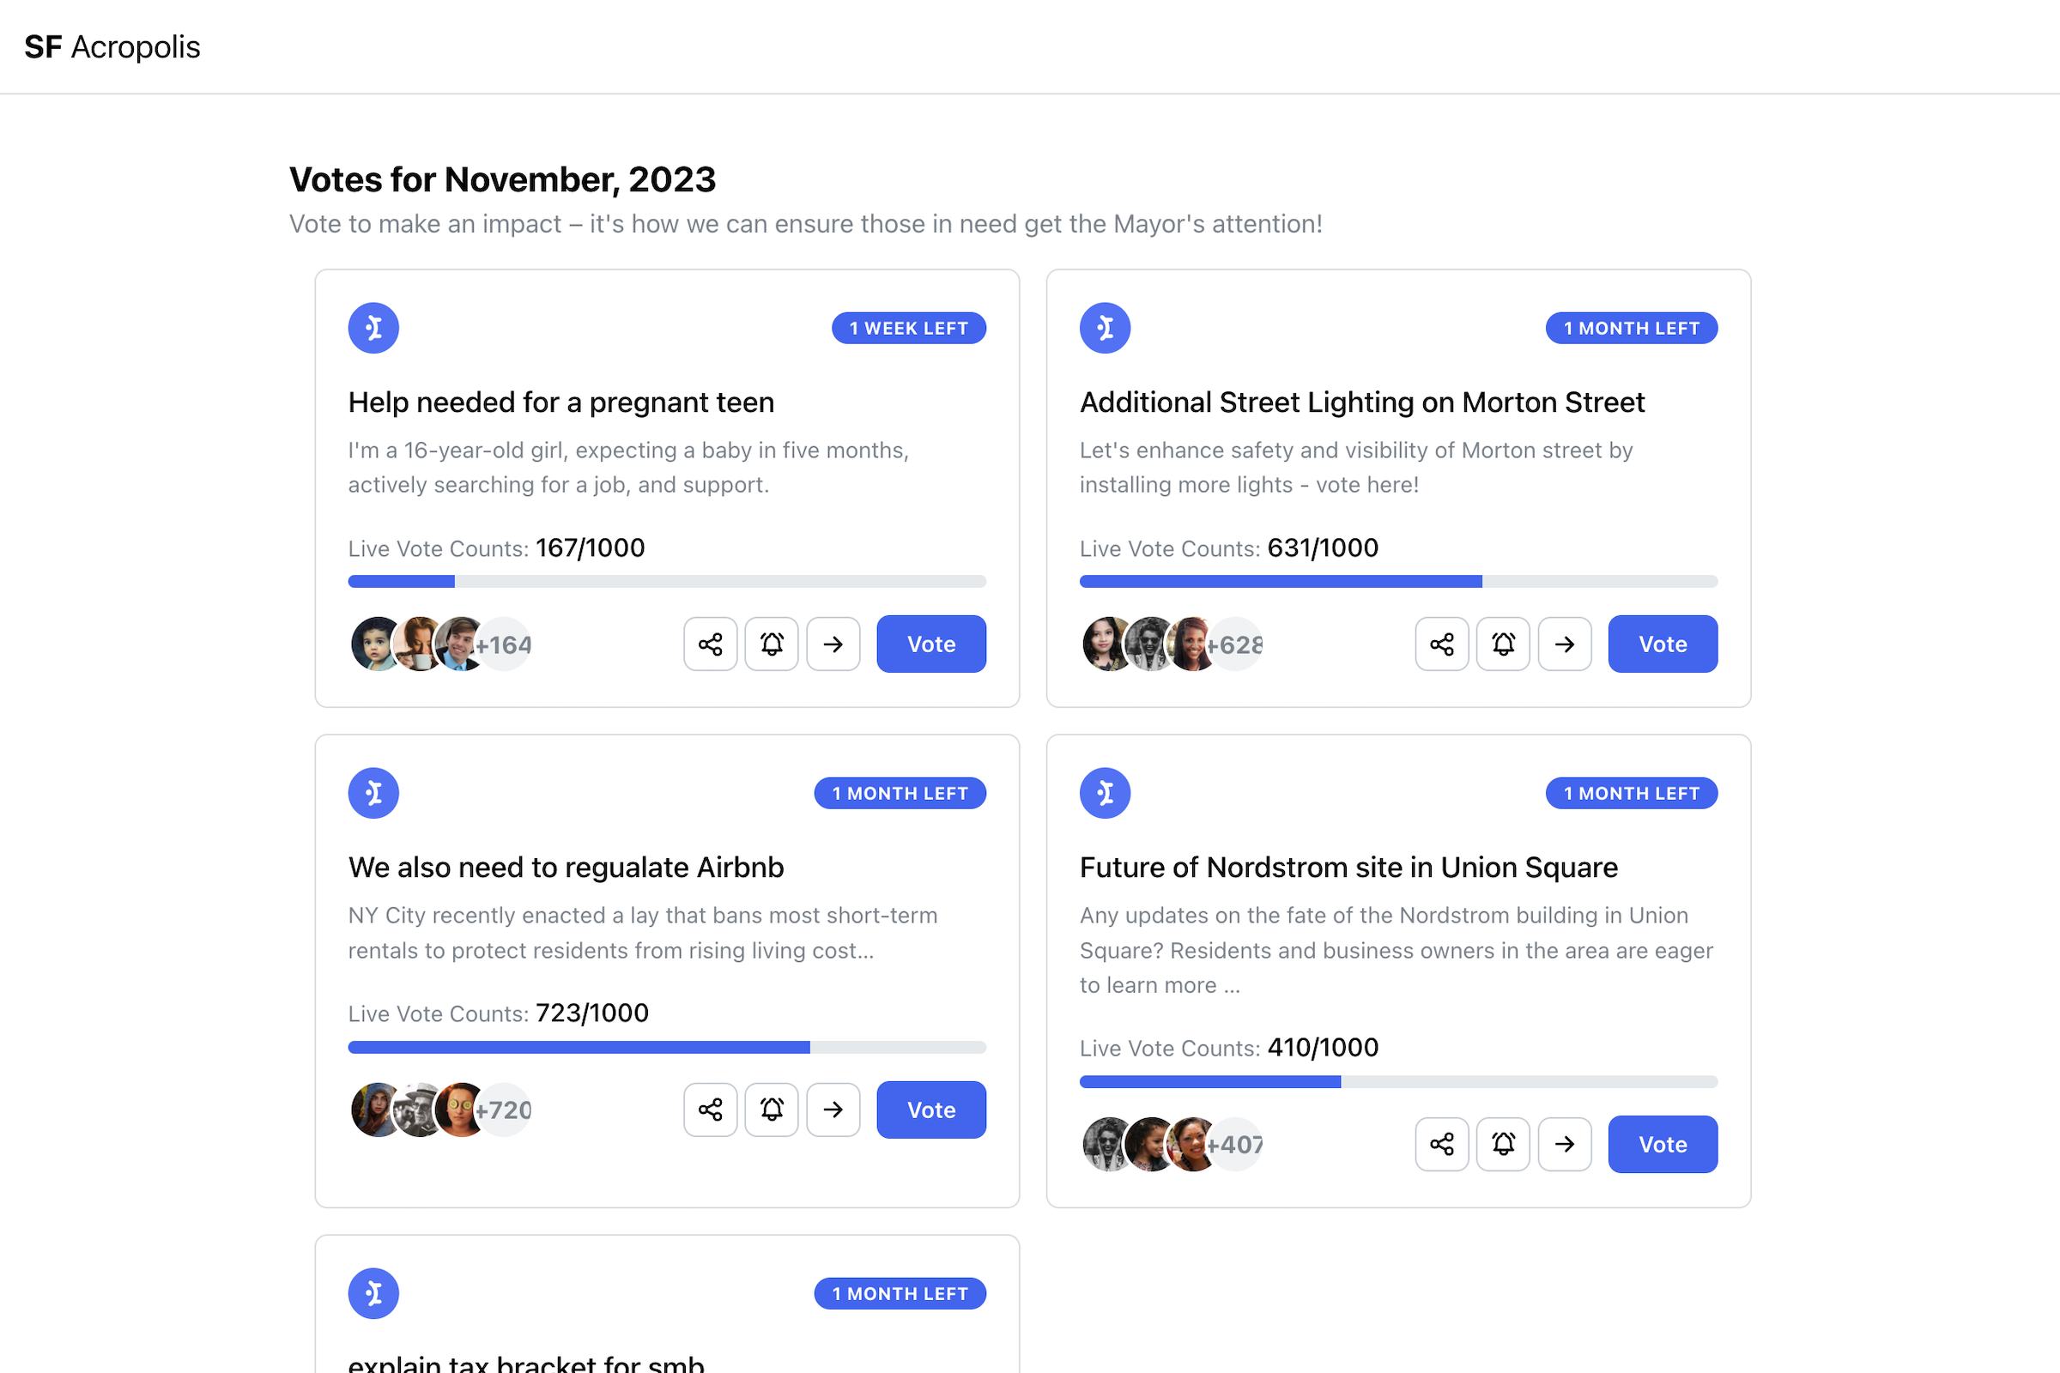2060x1373 pixels.
Task: Open Morton Street lighting details arrow
Action: point(1564,644)
